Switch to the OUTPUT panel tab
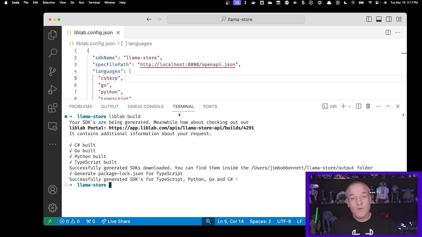 pyautogui.click(x=110, y=106)
